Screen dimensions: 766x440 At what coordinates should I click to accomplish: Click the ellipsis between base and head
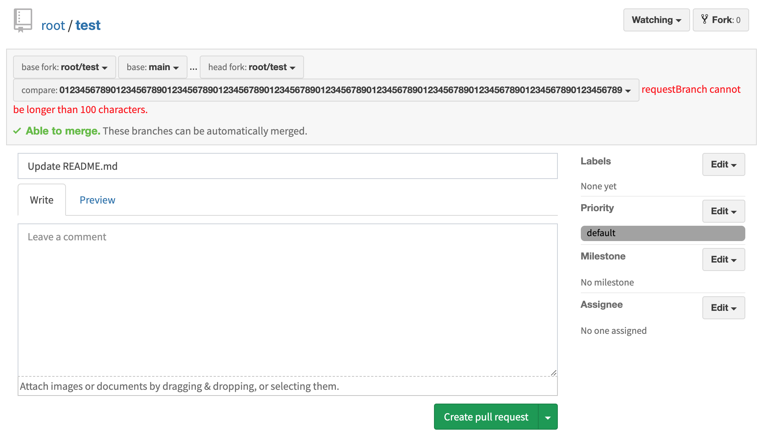194,69
